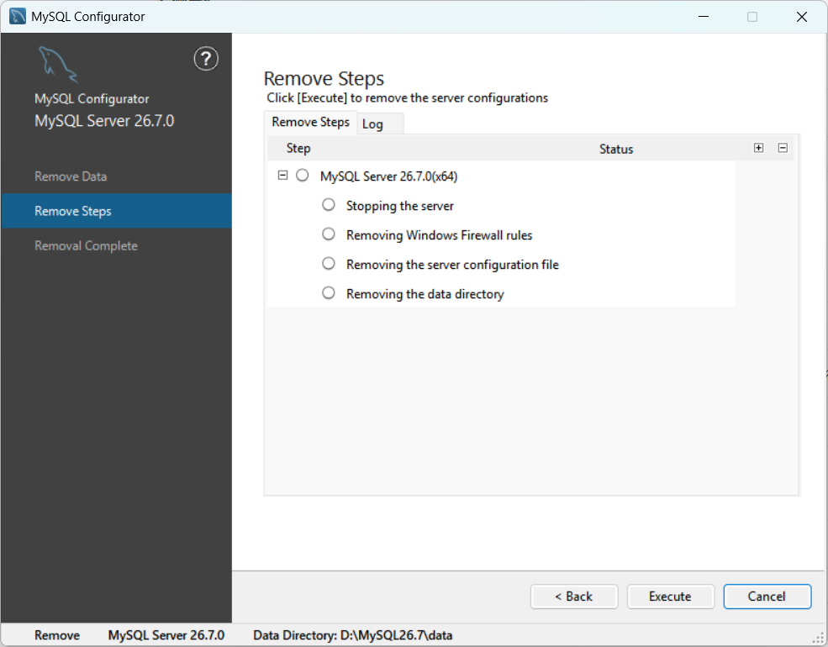Viewport: 828px width, 647px height.
Task: Expand all steps with the plus icon
Action: 758,148
